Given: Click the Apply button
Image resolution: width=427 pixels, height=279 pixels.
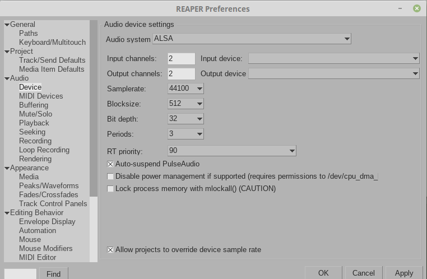Looking at the screenshot, I should click(x=404, y=273).
